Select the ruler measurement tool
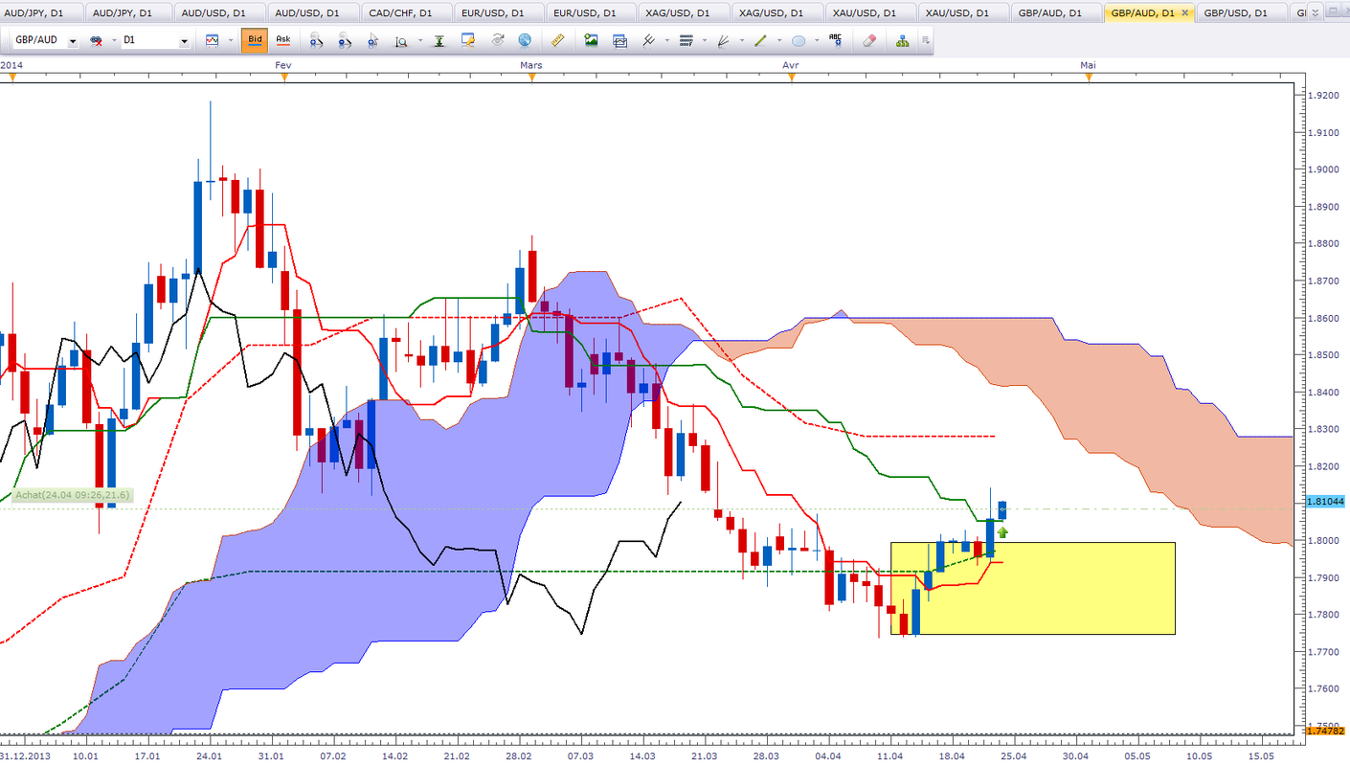Image resolution: width=1350 pixels, height=766 pixels. coord(559,40)
